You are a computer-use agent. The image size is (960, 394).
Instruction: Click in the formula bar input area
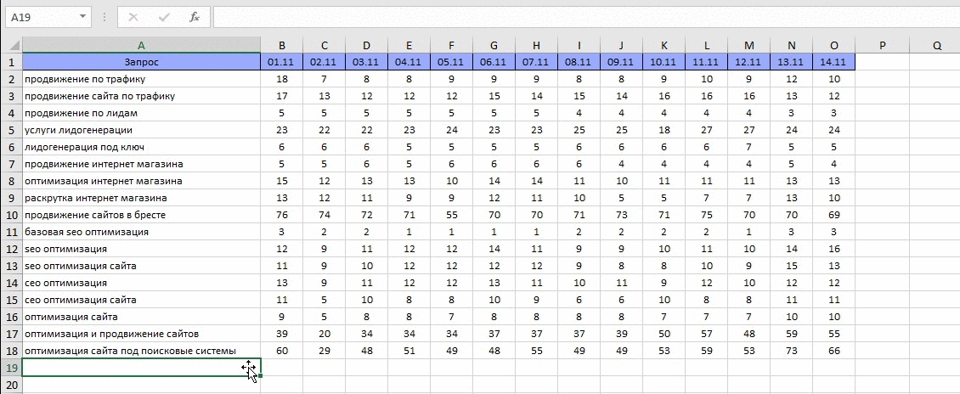pyautogui.click(x=586, y=17)
